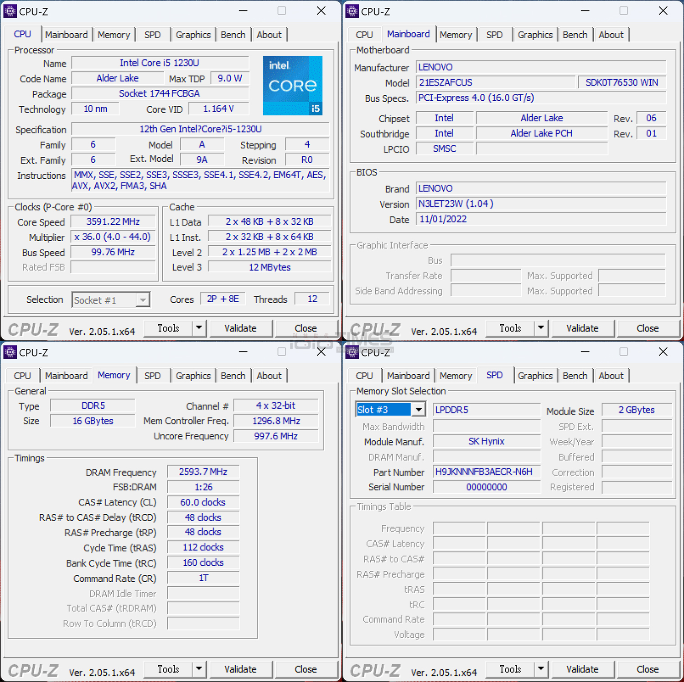
Task: Click the Cores value 2P + 8E
Action: pos(223,299)
